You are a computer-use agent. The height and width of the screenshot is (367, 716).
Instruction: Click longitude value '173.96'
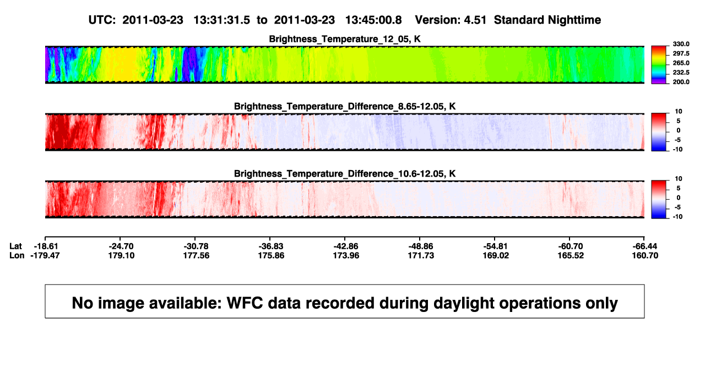346,255
